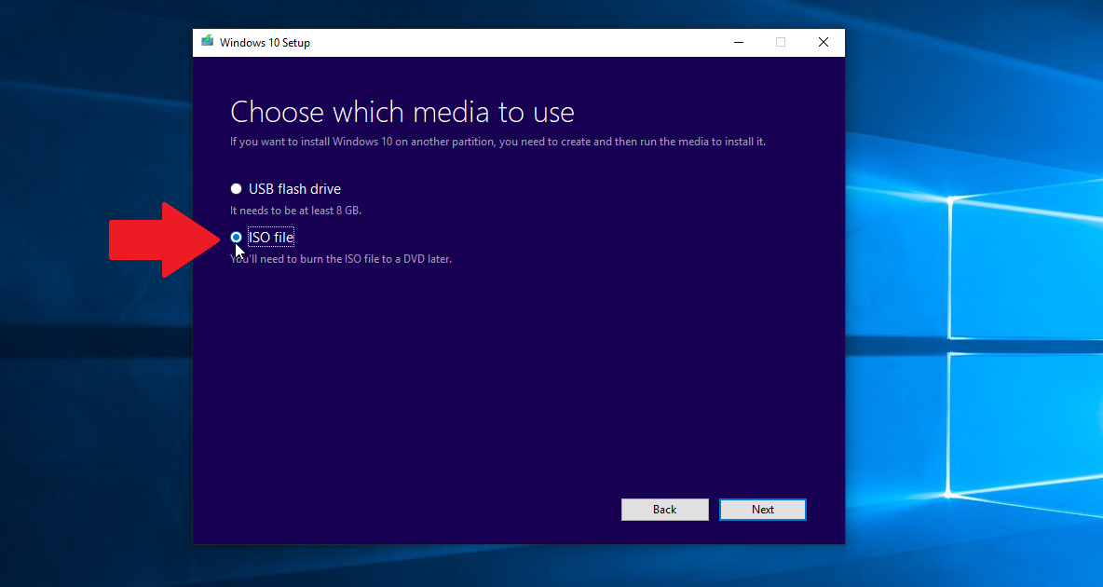
Task: Minimize the Windows 10 Setup window
Action: click(x=739, y=42)
